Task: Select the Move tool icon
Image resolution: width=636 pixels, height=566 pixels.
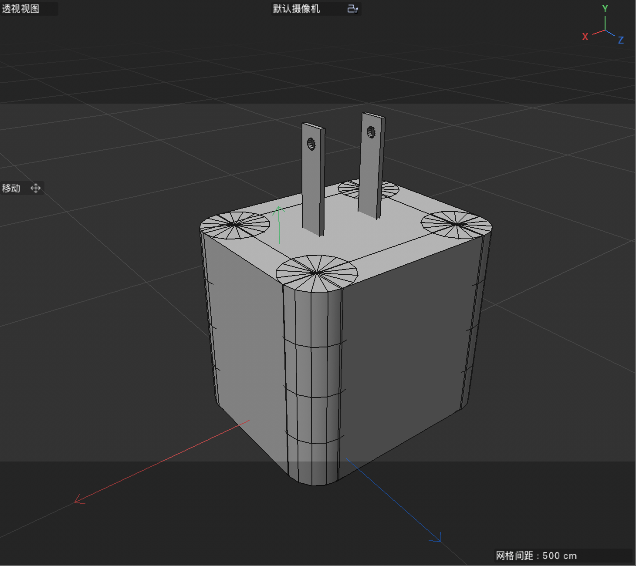Action: point(36,188)
